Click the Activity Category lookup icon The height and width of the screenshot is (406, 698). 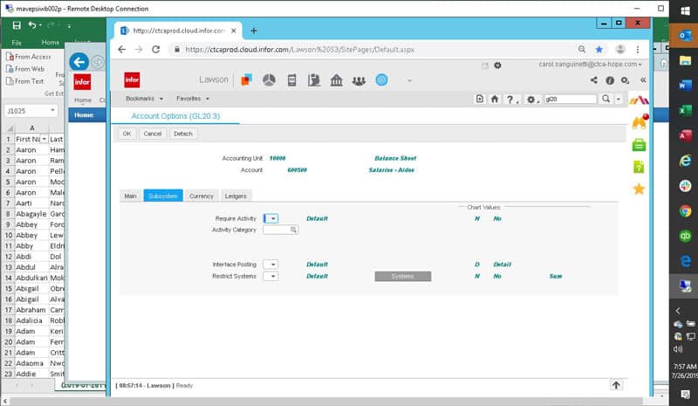click(x=294, y=230)
